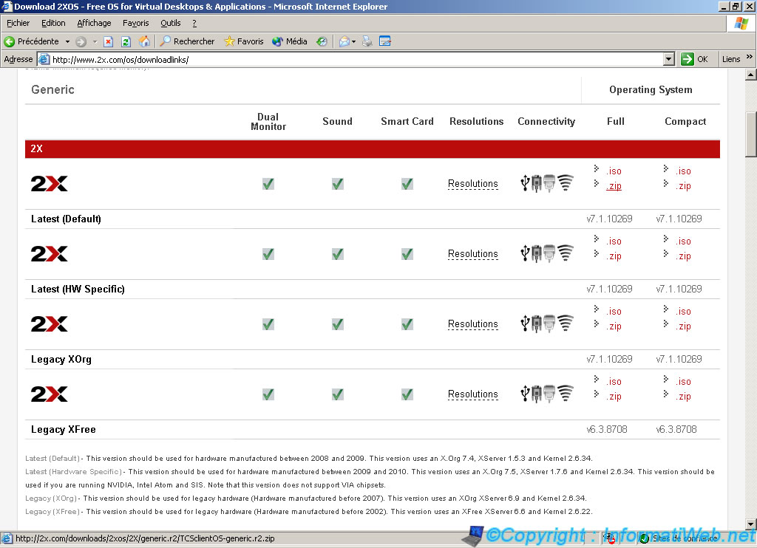This screenshot has width=757, height=548.
Task: Expand the Mail button dropdown arrow
Action: (354, 41)
